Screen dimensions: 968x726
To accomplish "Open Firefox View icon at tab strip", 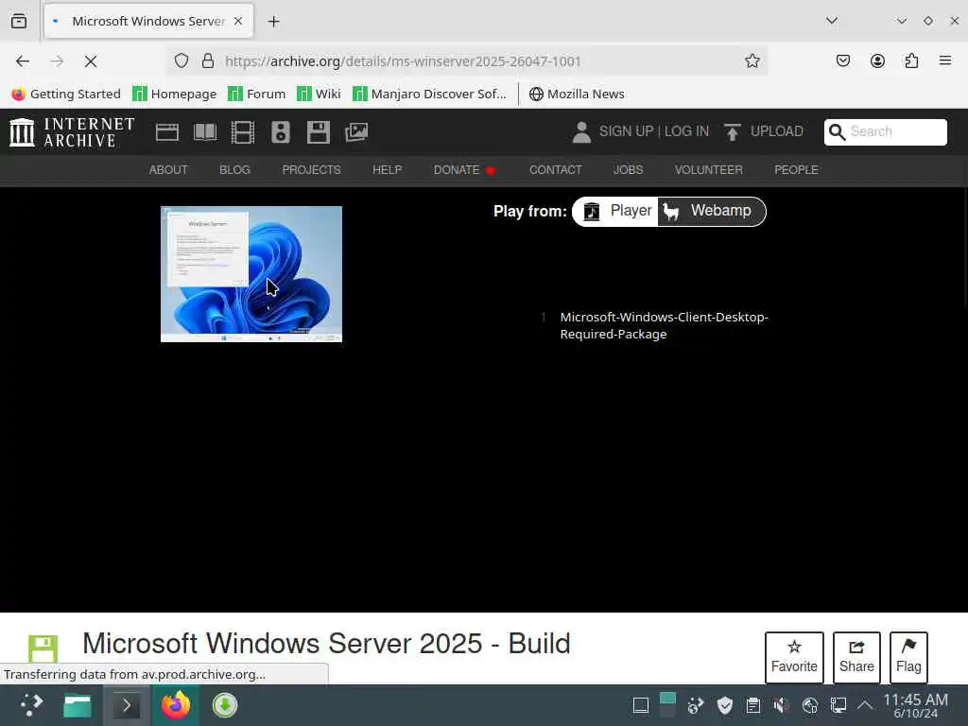I will pos(19,21).
